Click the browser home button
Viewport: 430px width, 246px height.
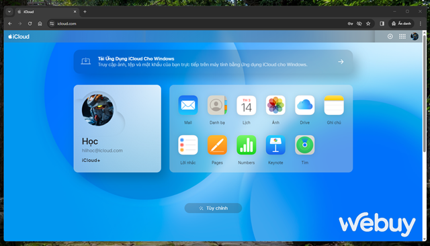point(40,24)
